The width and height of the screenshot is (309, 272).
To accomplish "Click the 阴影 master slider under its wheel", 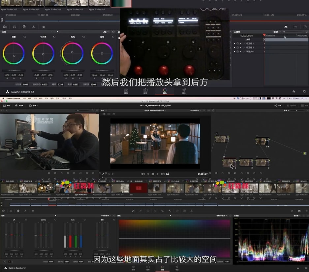I will [14, 70].
